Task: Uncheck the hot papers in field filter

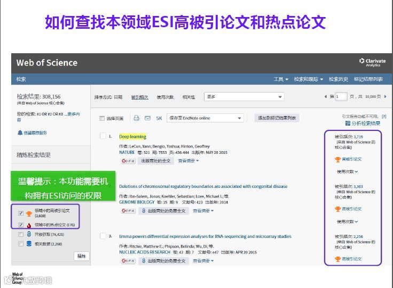Action: [x=21, y=225]
